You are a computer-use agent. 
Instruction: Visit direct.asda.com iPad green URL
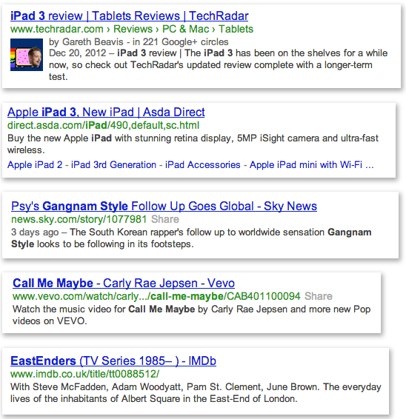click(x=103, y=125)
